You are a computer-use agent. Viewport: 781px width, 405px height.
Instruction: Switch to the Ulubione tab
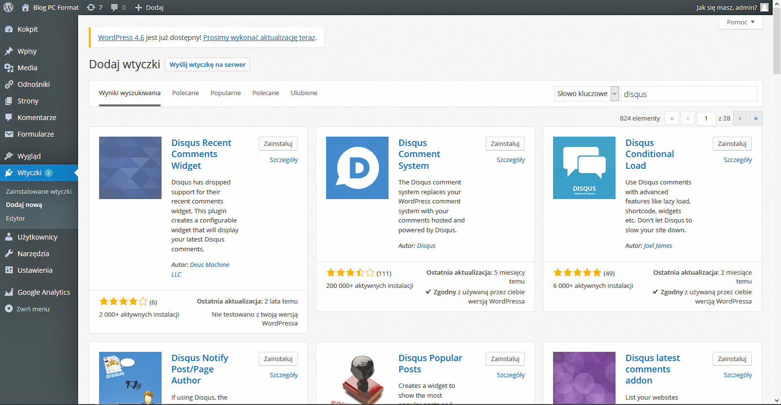click(x=304, y=93)
